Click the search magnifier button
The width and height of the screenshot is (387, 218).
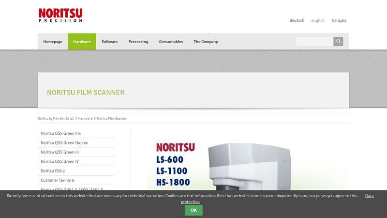pos(338,41)
